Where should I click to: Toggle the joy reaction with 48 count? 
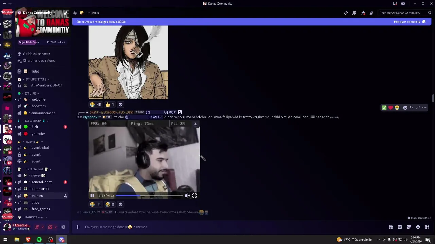coord(95,104)
